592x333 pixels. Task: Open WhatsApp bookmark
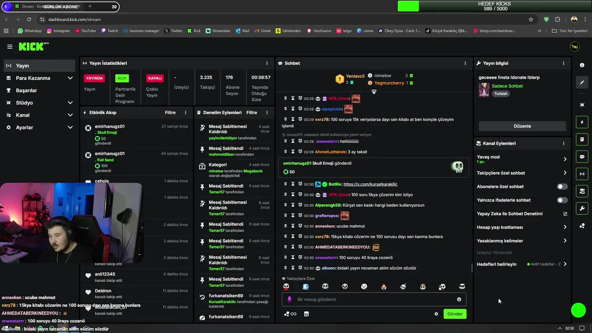coord(29,31)
